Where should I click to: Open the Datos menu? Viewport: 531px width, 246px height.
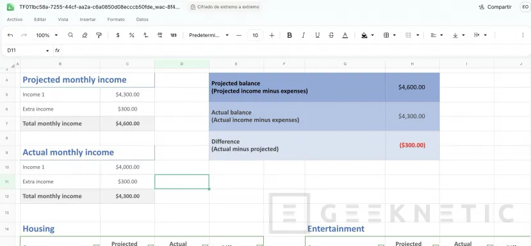click(142, 20)
